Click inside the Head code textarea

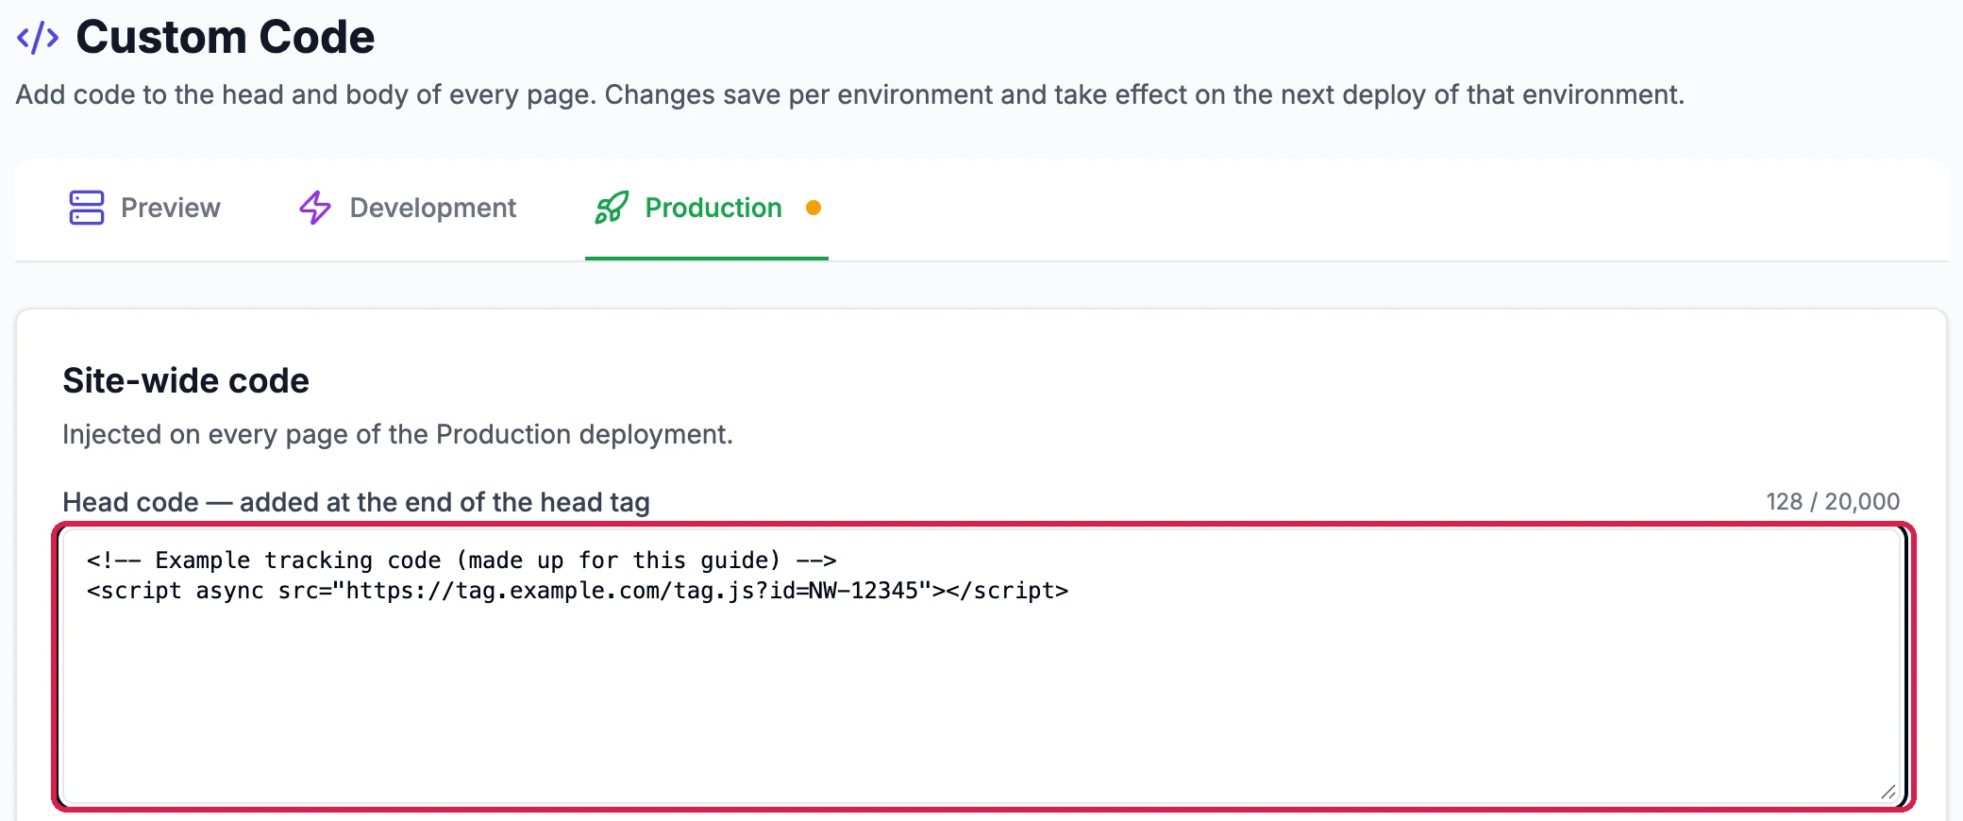click(981, 666)
